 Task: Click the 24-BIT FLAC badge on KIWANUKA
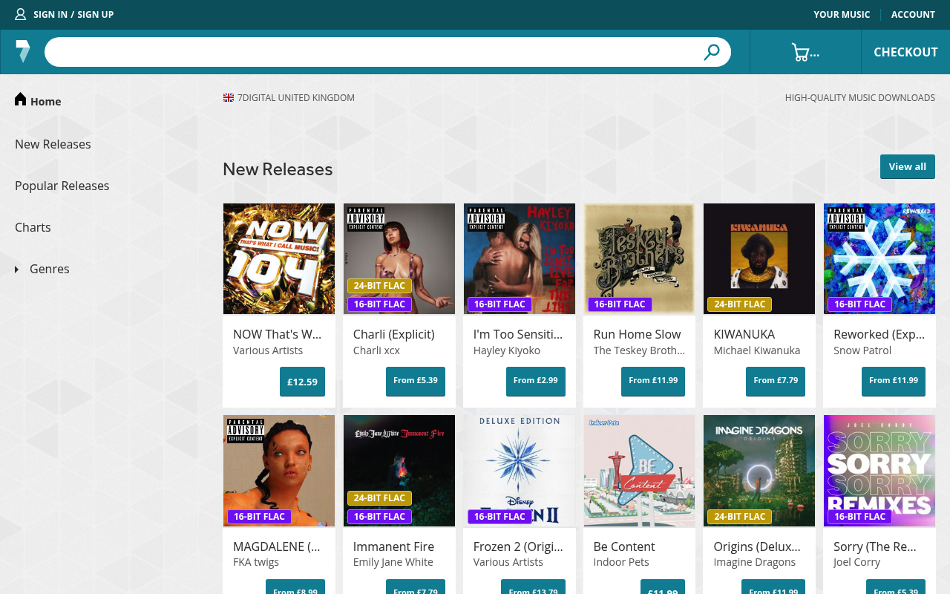[740, 304]
